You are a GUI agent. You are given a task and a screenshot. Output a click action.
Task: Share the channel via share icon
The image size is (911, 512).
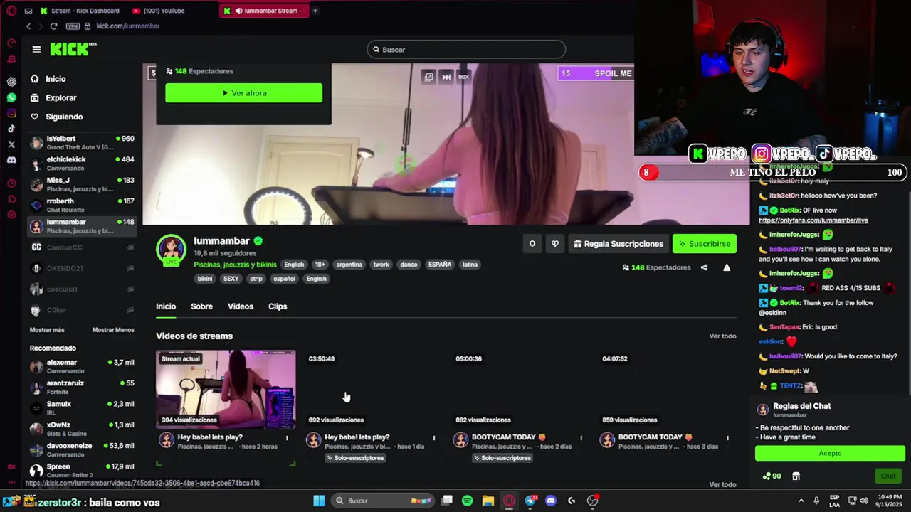tap(704, 267)
